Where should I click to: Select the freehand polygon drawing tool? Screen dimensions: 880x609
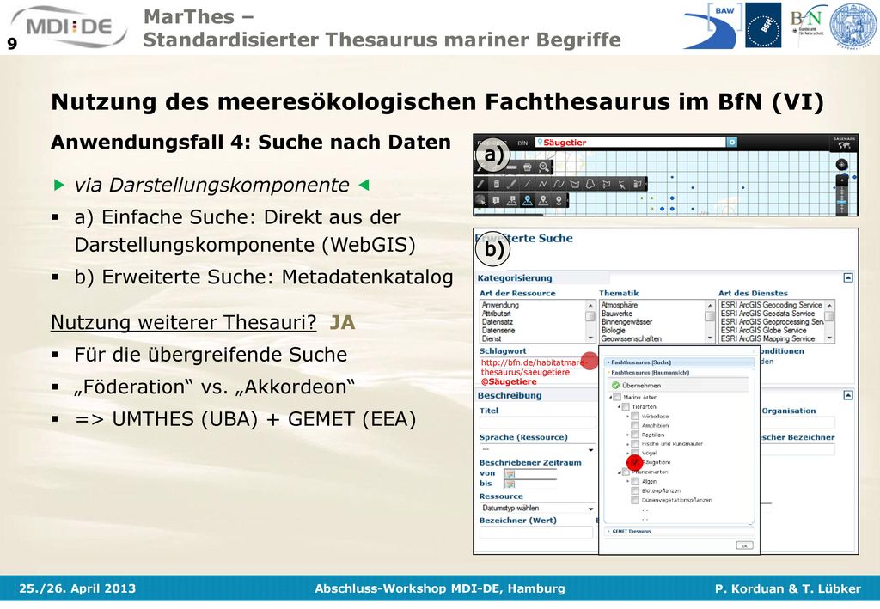[x=590, y=183]
